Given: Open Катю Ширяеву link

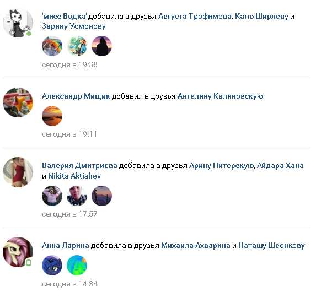Looking at the screenshot, I should pyautogui.click(x=261, y=16).
